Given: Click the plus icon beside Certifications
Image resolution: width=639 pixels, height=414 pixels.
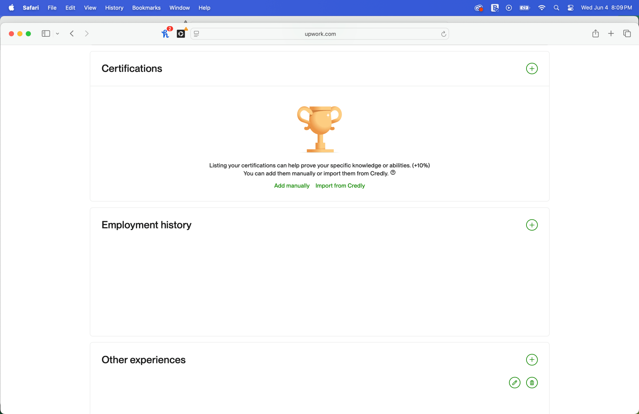Looking at the screenshot, I should (532, 69).
